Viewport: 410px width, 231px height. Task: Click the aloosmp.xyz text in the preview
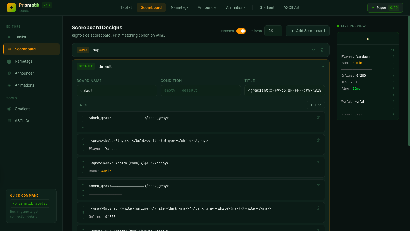point(352,114)
